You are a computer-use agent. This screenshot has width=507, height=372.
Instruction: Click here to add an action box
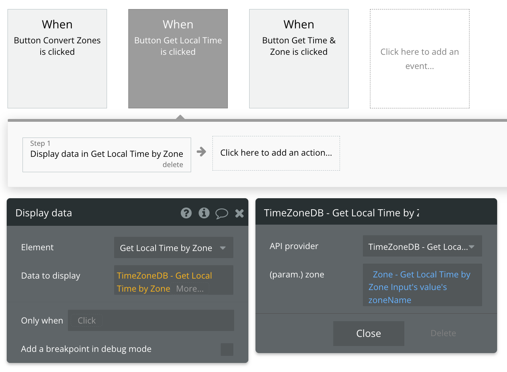click(x=276, y=153)
